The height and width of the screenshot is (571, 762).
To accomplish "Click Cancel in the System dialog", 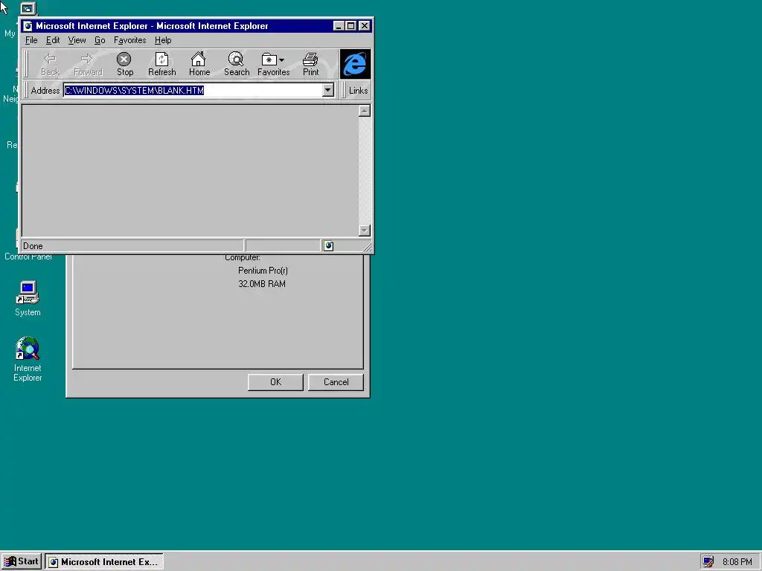I will pyautogui.click(x=336, y=382).
